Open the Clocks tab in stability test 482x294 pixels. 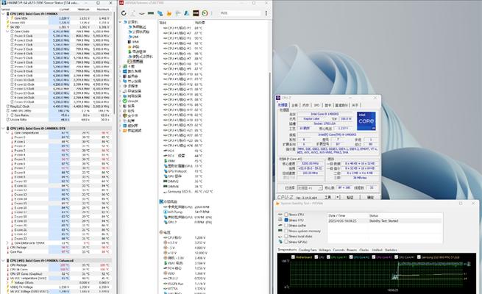[364, 250]
